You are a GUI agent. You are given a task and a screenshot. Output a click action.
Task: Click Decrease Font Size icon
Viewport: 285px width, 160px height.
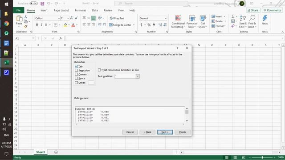pos(76,18)
